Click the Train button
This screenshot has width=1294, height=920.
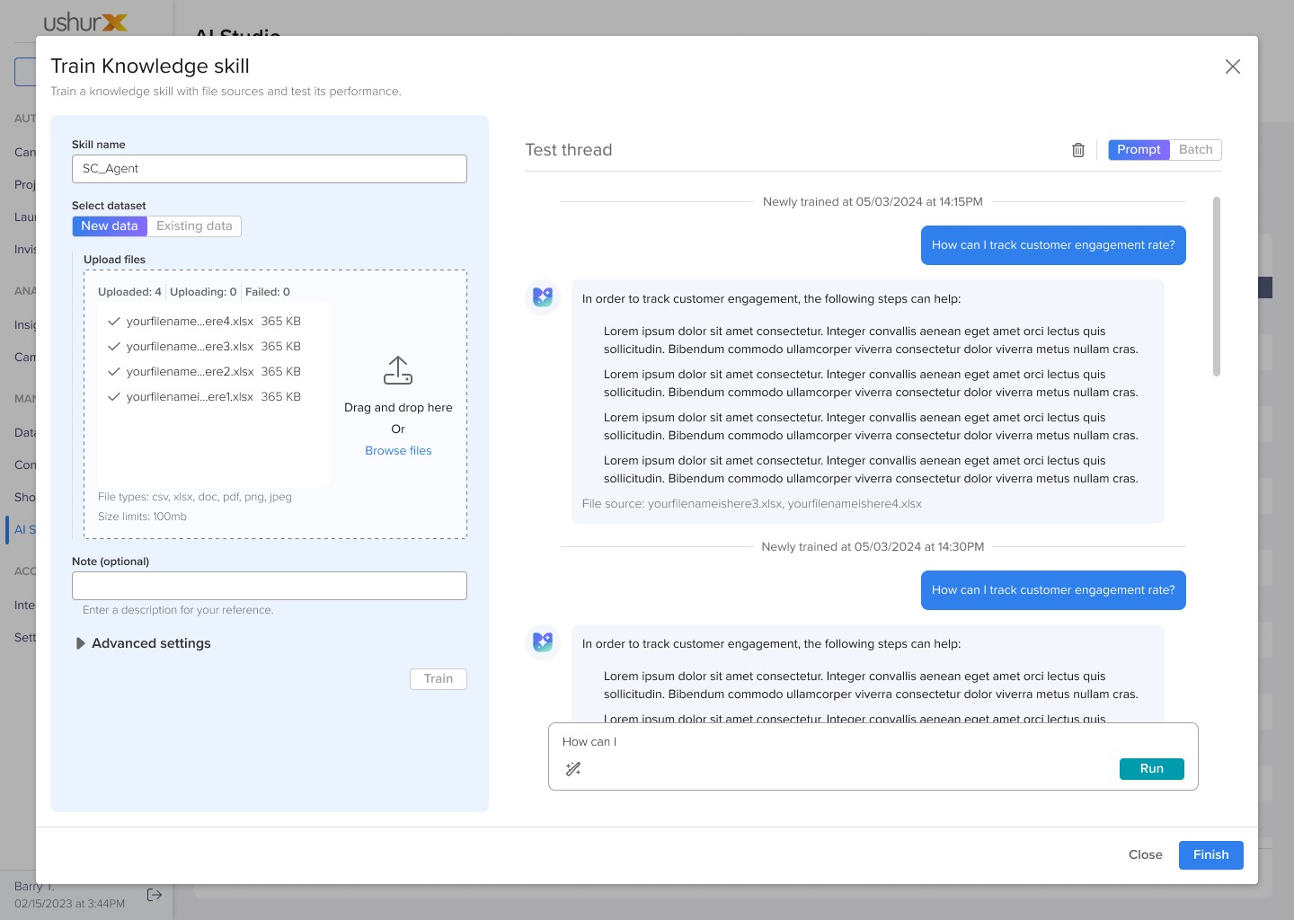439,679
